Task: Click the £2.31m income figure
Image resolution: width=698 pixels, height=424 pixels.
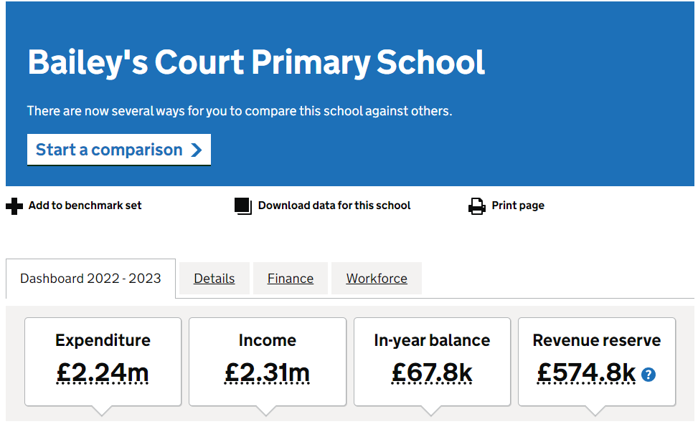Action: tap(267, 373)
